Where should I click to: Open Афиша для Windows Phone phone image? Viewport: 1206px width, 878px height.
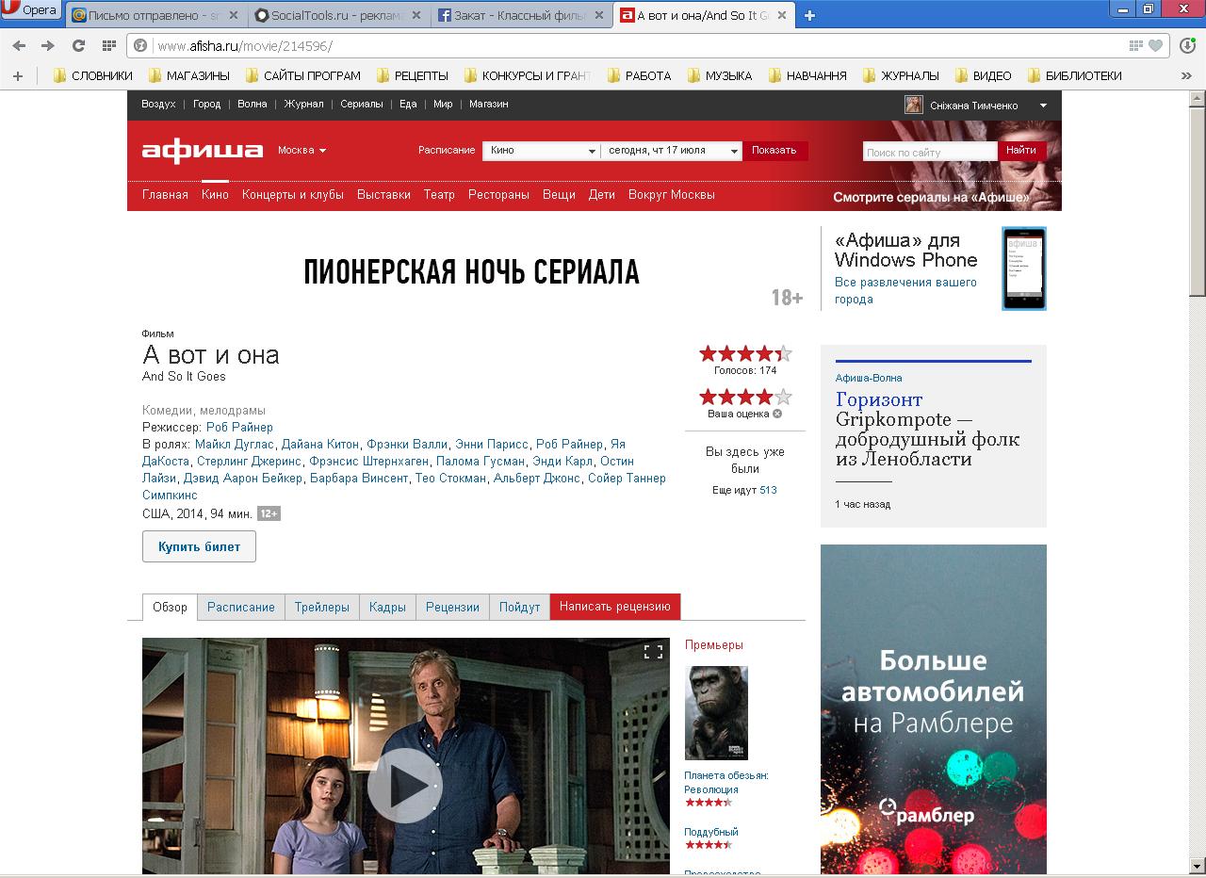pyautogui.click(x=1024, y=268)
